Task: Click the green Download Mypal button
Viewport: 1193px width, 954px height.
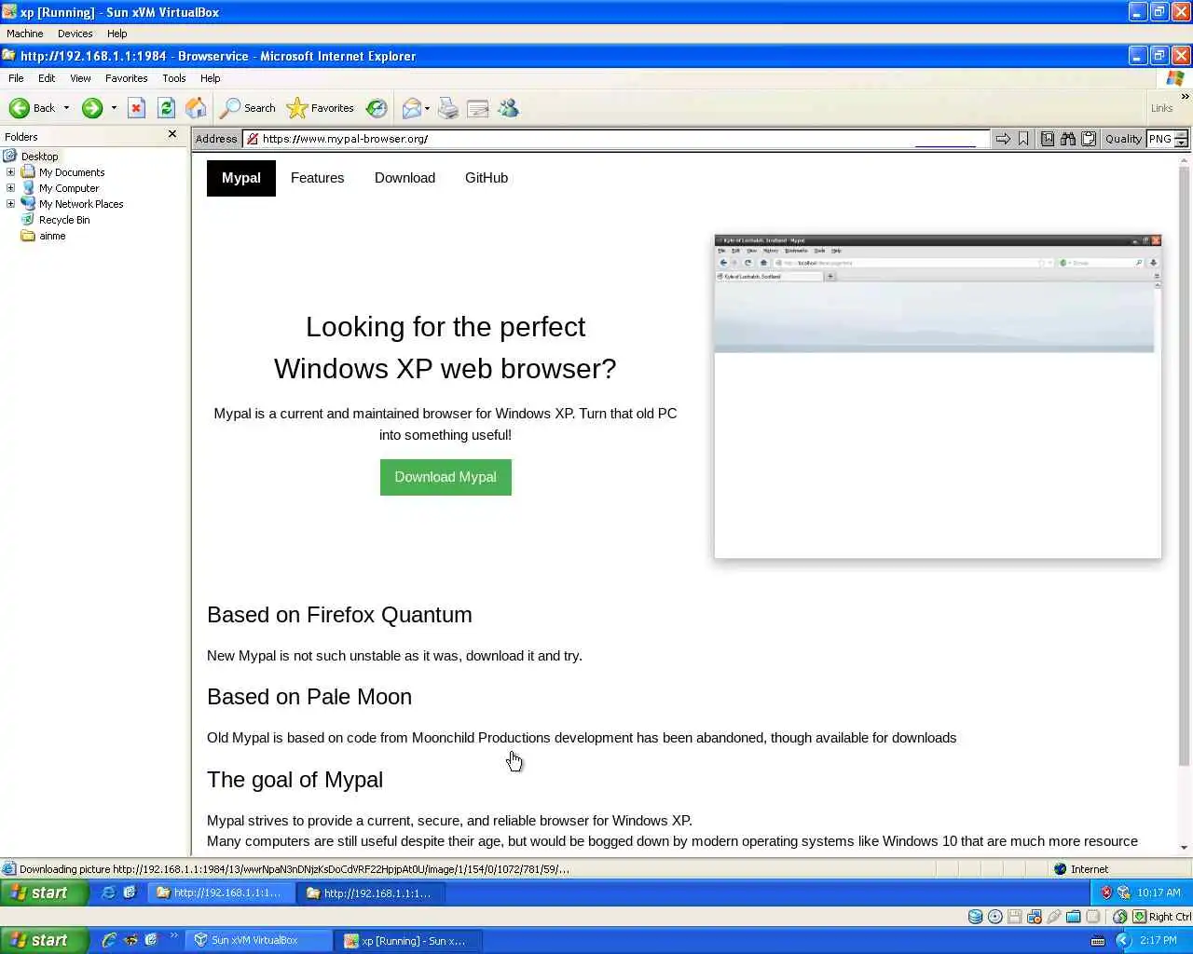Action: 446,477
